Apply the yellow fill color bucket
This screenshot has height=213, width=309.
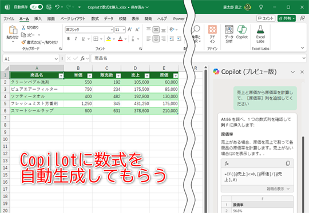click(109, 39)
